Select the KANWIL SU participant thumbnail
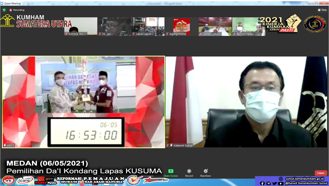 [x=81, y=26]
